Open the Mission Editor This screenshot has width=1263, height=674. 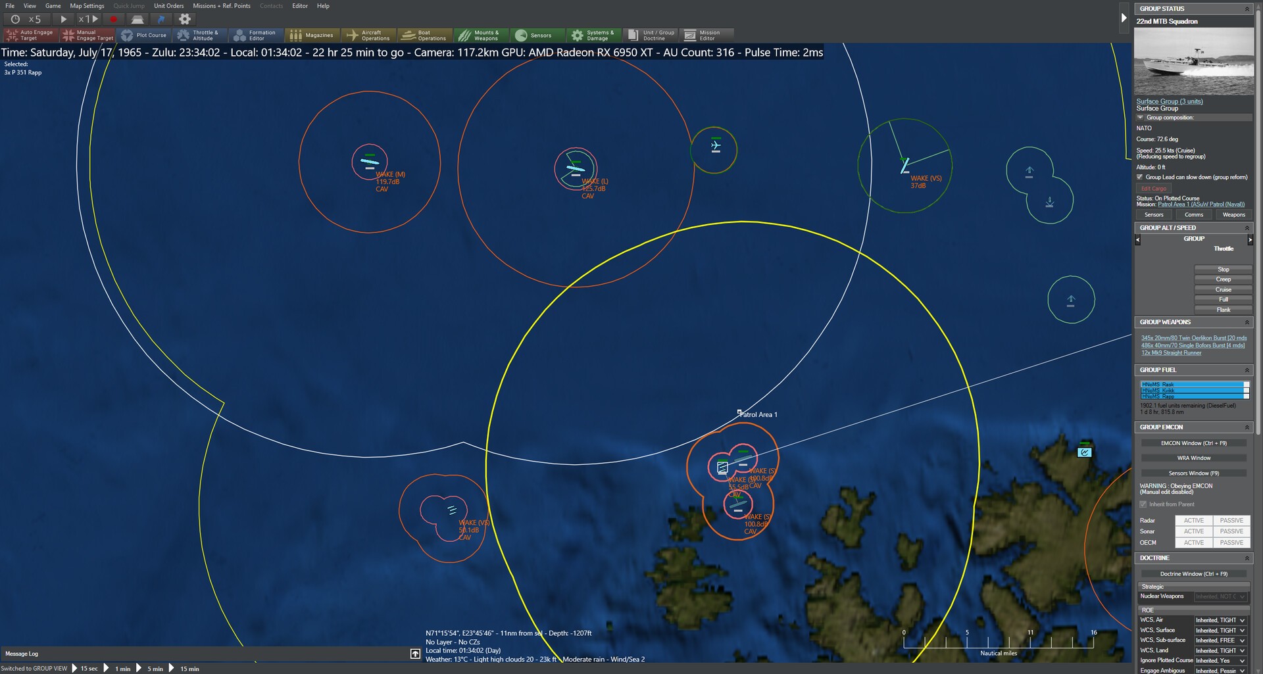point(708,36)
